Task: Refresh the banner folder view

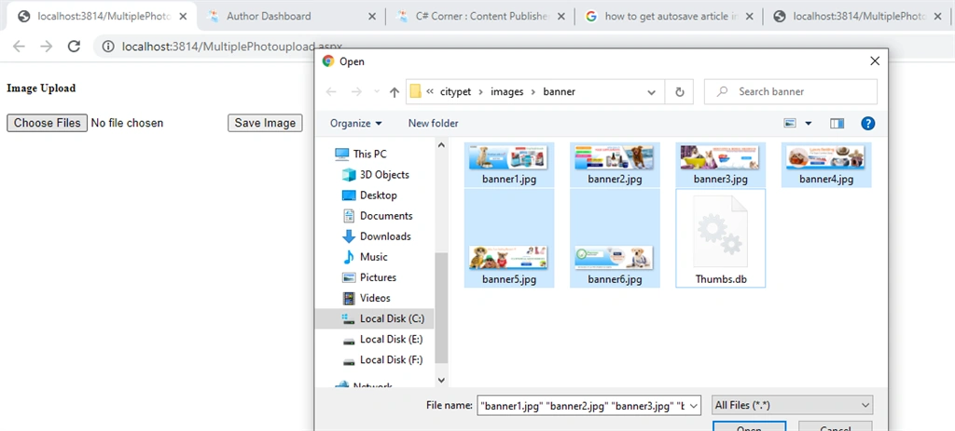Action: [x=680, y=92]
